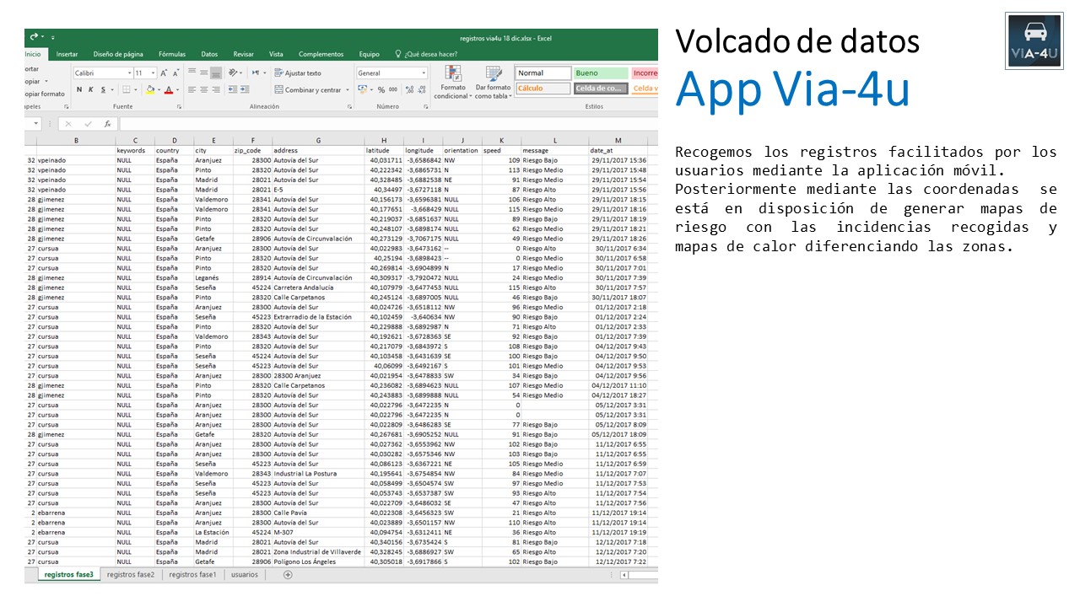Increase indent in Alineación group
This screenshot has width=1080, height=607.
click(245, 90)
